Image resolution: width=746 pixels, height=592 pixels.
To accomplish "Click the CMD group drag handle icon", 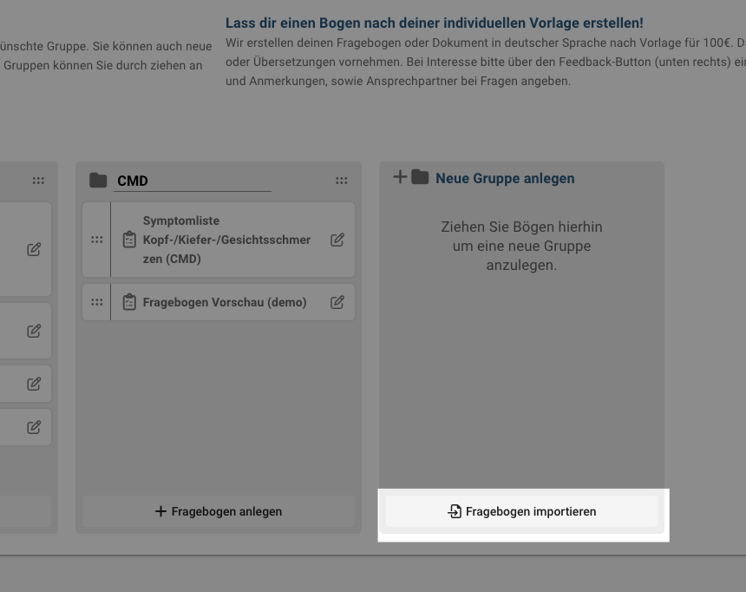I will [x=341, y=181].
